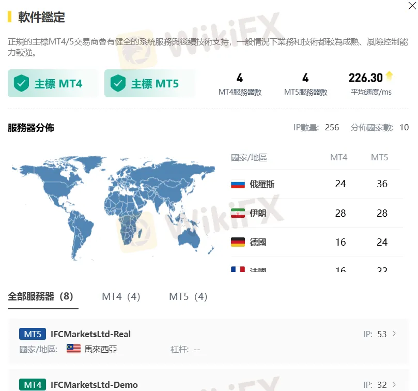Click the 馬來西亞 country text

101,349
